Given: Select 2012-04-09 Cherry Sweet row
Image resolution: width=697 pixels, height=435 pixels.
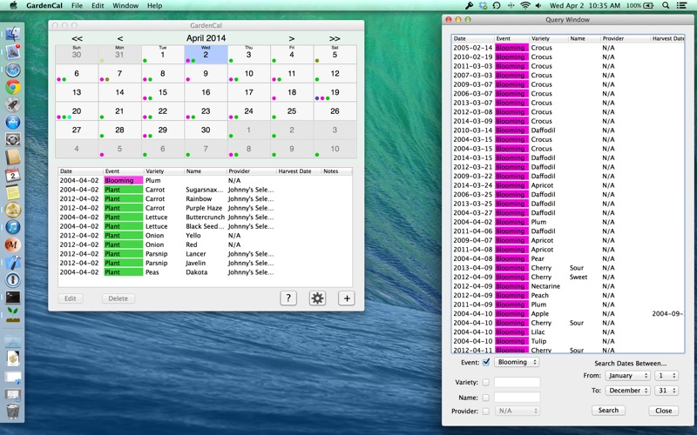Looking at the screenshot, I should [568, 277].
